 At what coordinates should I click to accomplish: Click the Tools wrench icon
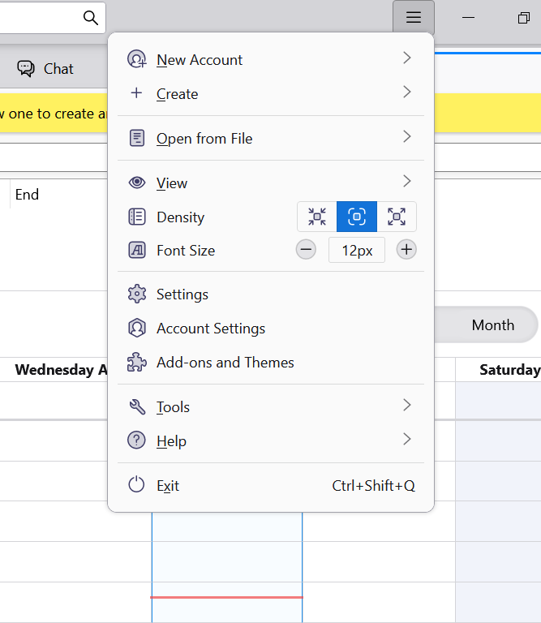point(137,407)
